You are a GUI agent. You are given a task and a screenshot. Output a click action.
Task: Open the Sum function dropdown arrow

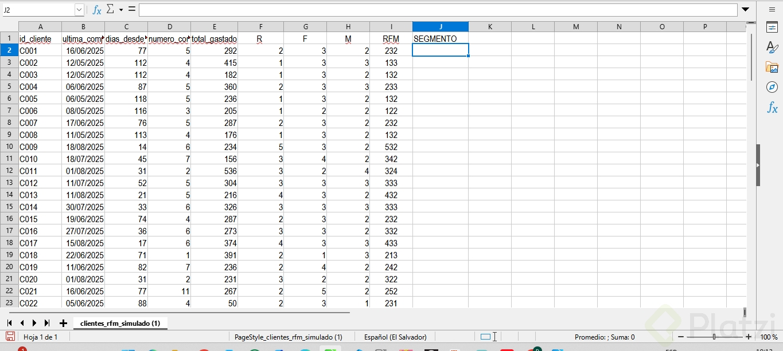[121, 10]
